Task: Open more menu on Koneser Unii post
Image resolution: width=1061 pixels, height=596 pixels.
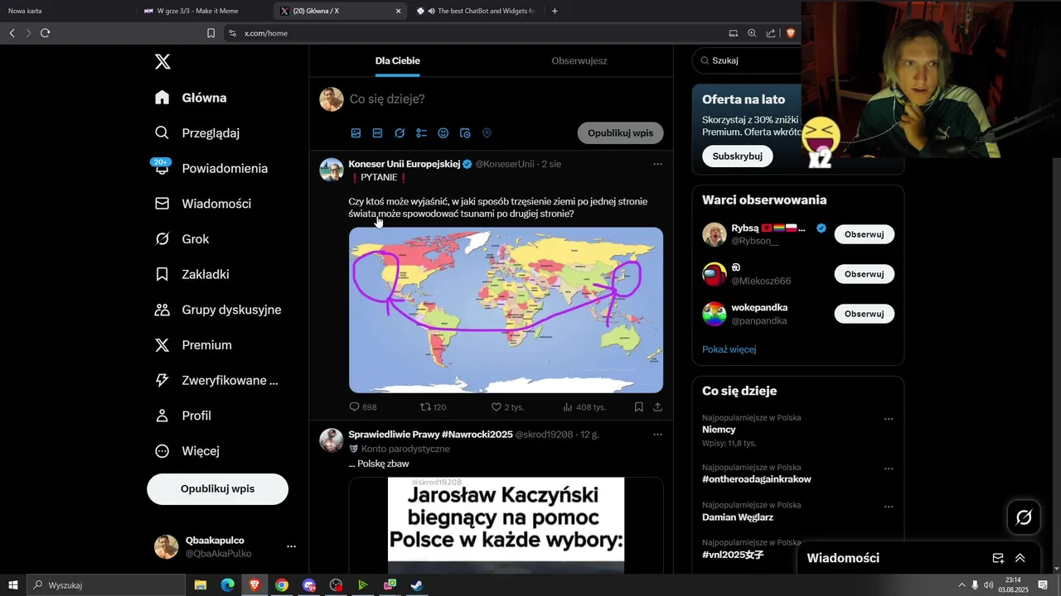Action: click(657, 164)
